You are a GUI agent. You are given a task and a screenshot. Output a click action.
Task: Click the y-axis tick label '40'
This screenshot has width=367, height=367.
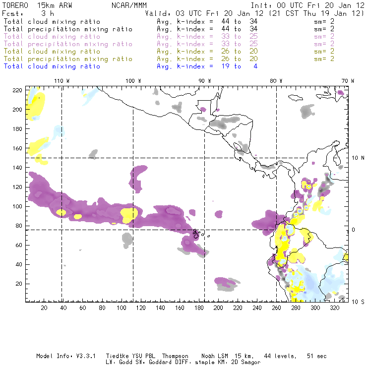click(19, 264)
